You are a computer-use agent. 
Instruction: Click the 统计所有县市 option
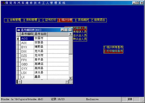coord(113,47)
